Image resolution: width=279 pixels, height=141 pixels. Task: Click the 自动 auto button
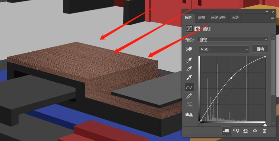pyautogui.click(x=260, y=49)
